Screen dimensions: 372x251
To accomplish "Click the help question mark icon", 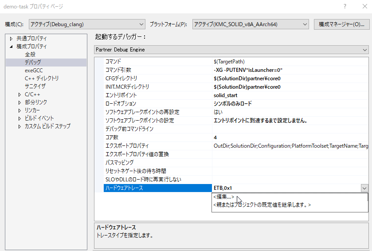I will (x=345, y=7).
